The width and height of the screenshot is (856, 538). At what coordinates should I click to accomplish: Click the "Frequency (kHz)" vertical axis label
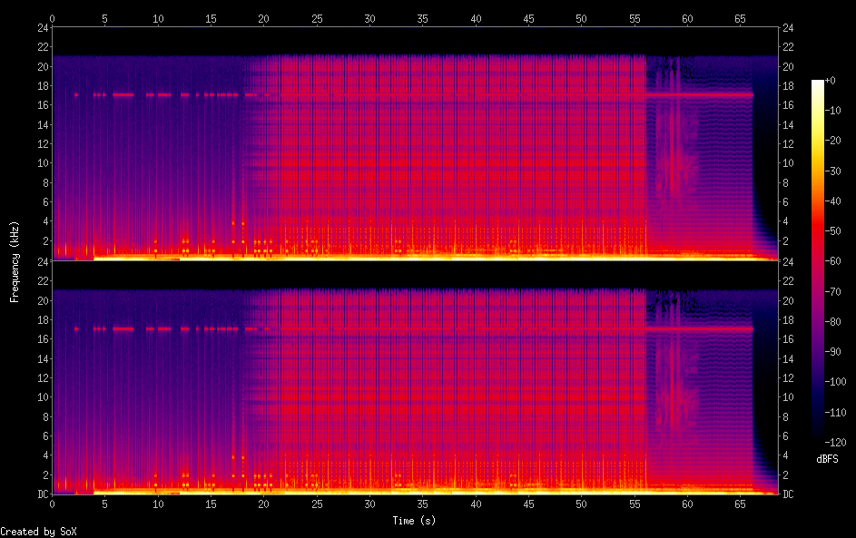pyautogui.click(x=15, y=260)
